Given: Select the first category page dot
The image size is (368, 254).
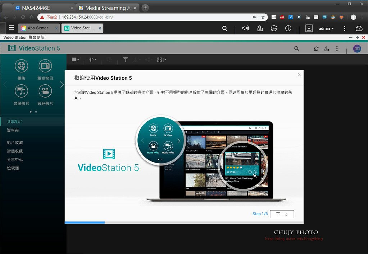Looking at the screenshot, I should (31, 112).
